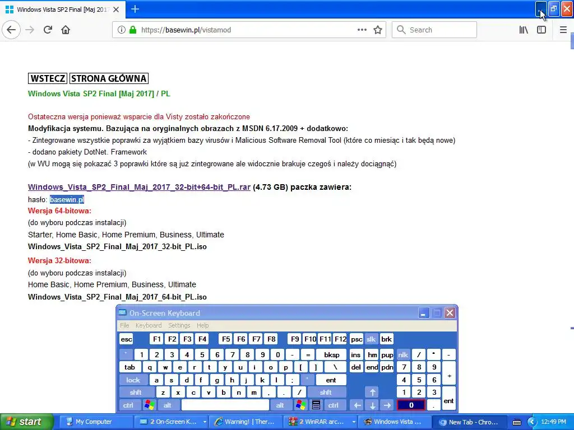574x430 pixels.
Task: Toggle the nlk num lock key
Action: coord(403,354)
